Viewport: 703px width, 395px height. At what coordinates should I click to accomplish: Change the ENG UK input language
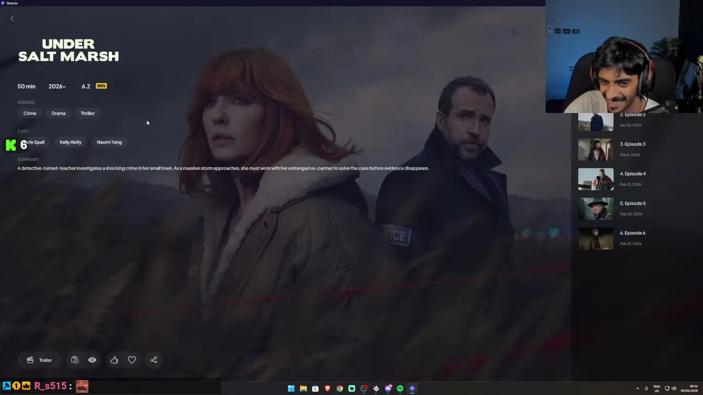coord(657,388)
